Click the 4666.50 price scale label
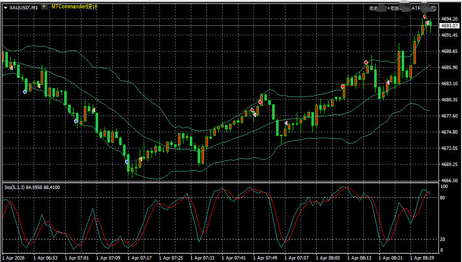This screenshot has height=262, width=462. tap(449, 180)
